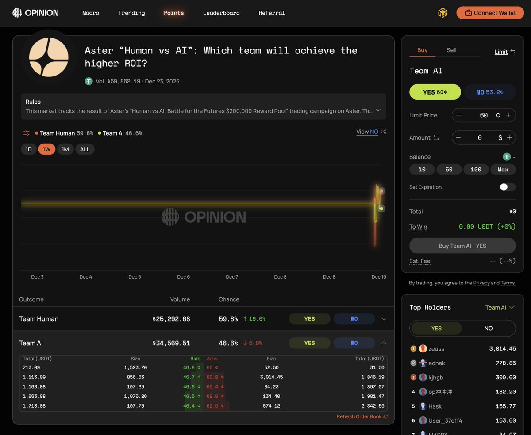Screen dimensions: 531x435
Task: Open the Leaderboard nav item
Action: (221, 13)
